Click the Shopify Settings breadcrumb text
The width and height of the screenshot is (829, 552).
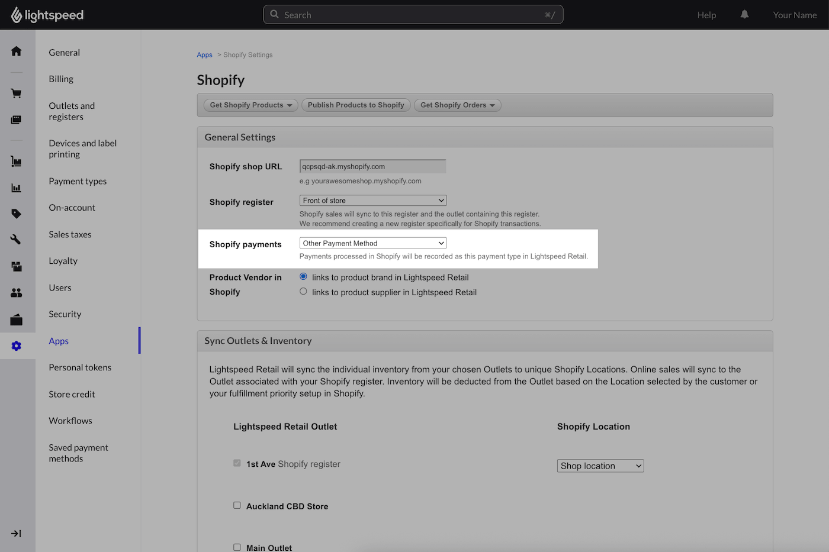tap(248, 55)
